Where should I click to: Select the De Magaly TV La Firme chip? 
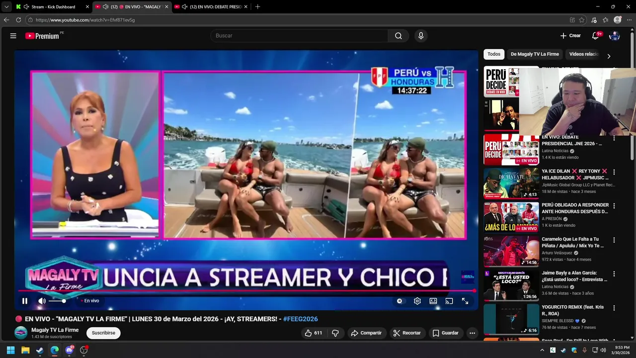tap(535, 54)
